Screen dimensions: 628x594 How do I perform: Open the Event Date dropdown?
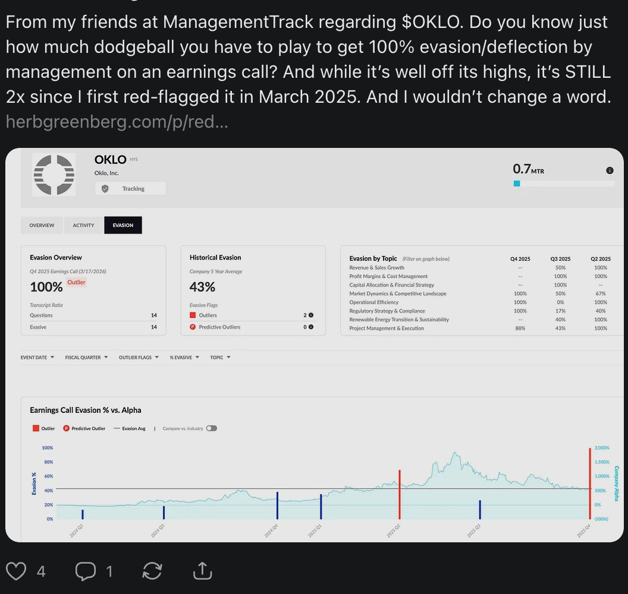point(37,357)
